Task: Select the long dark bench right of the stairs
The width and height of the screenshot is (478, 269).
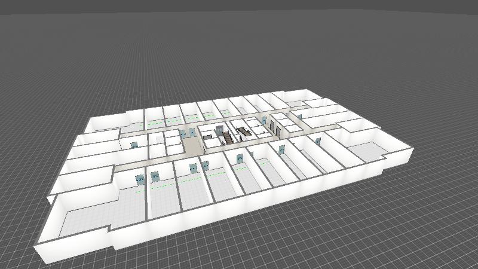Action: coord(243,131)
